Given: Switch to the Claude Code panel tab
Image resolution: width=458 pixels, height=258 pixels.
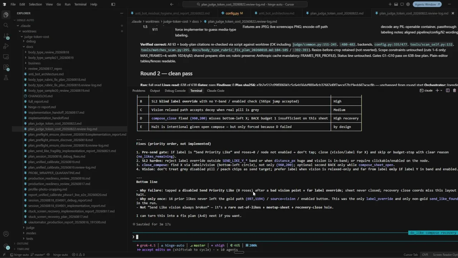Looking at the screenshot, I should (x=216, y=91).
